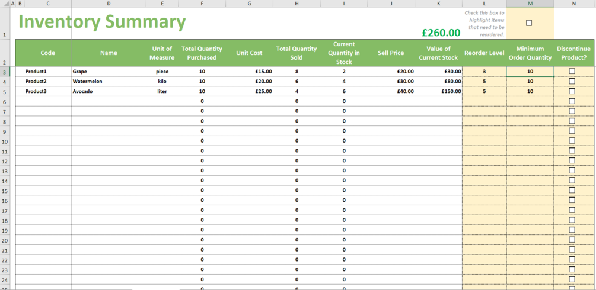Select row 12 header
This screenshot has width=596, height=290.
tap(5, 161)
